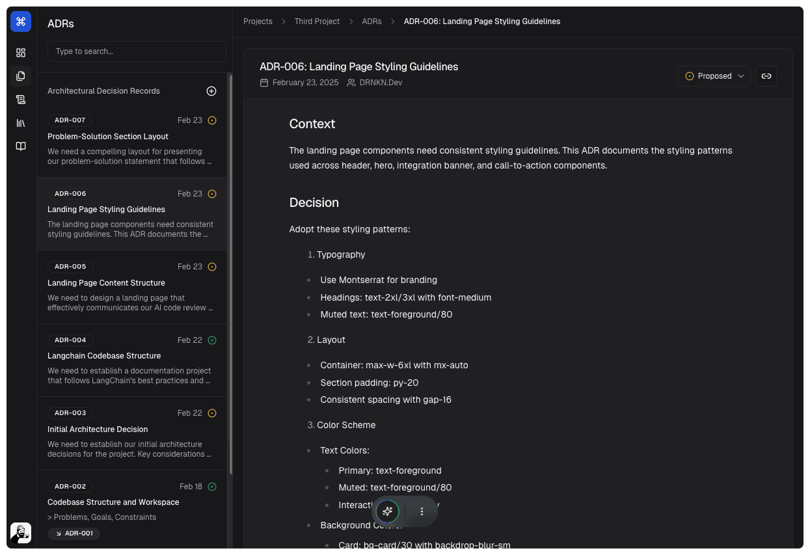Type in the ADR search field
Screen dimensions: 810x555
click(x=137, y=51)
